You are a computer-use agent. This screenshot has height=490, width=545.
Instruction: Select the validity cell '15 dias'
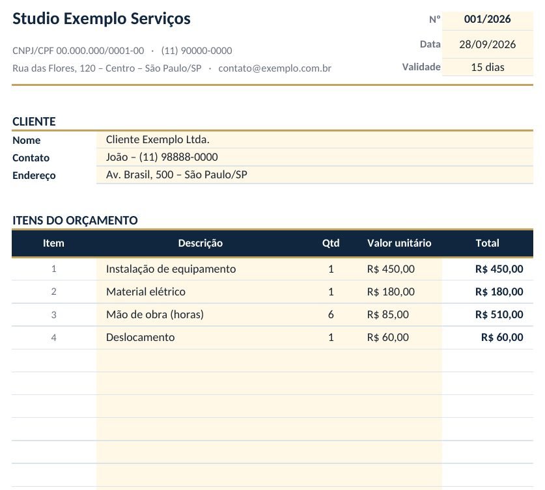[487, 67]
